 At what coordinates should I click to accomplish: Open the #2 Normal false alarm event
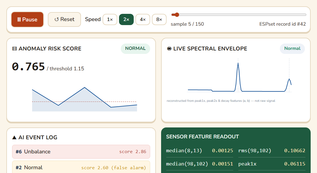click(x=81, y=167)
